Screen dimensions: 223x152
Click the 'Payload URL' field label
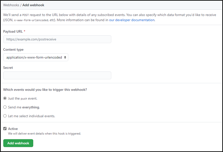click(13, 31)
